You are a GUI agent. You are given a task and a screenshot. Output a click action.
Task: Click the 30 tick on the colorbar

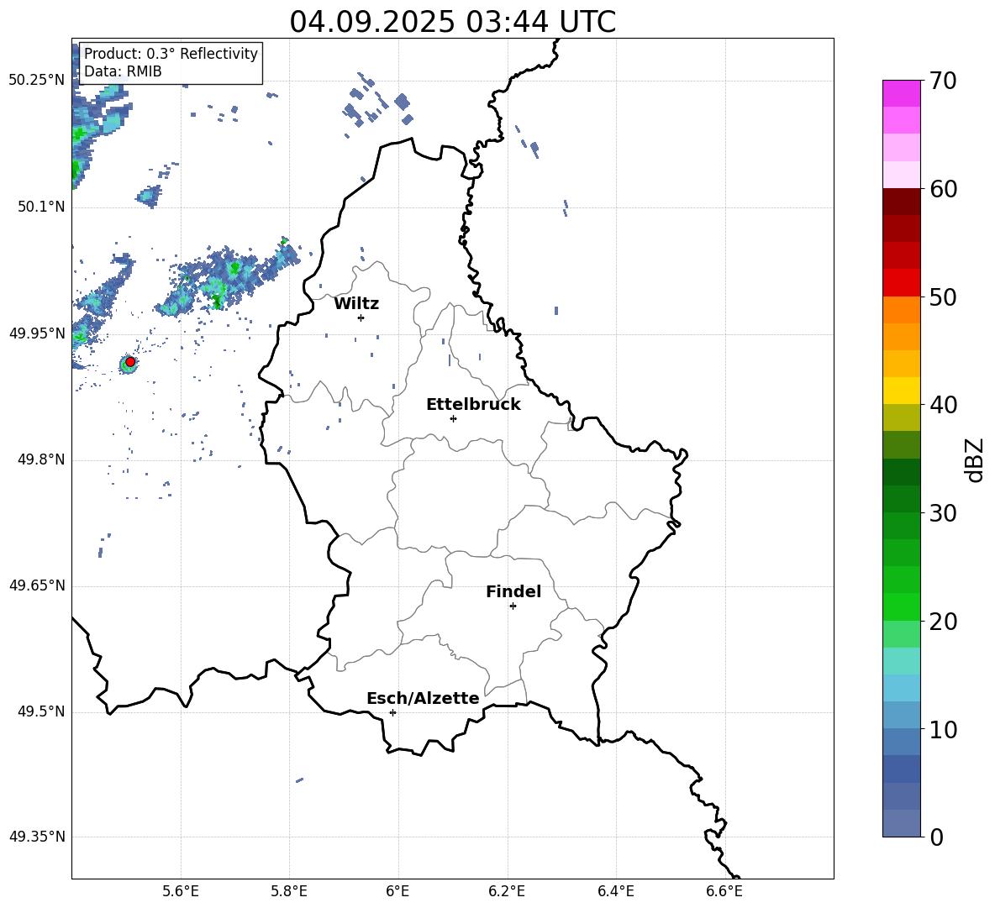point(943,513)
